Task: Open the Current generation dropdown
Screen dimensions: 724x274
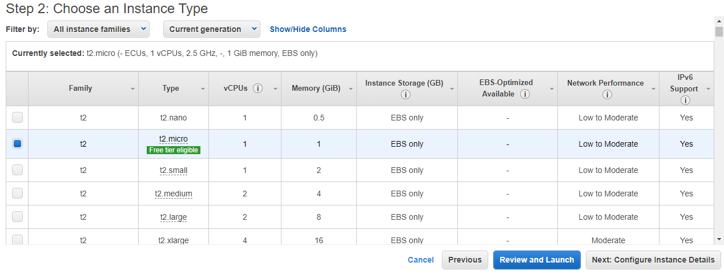Action: coord(211,29)
